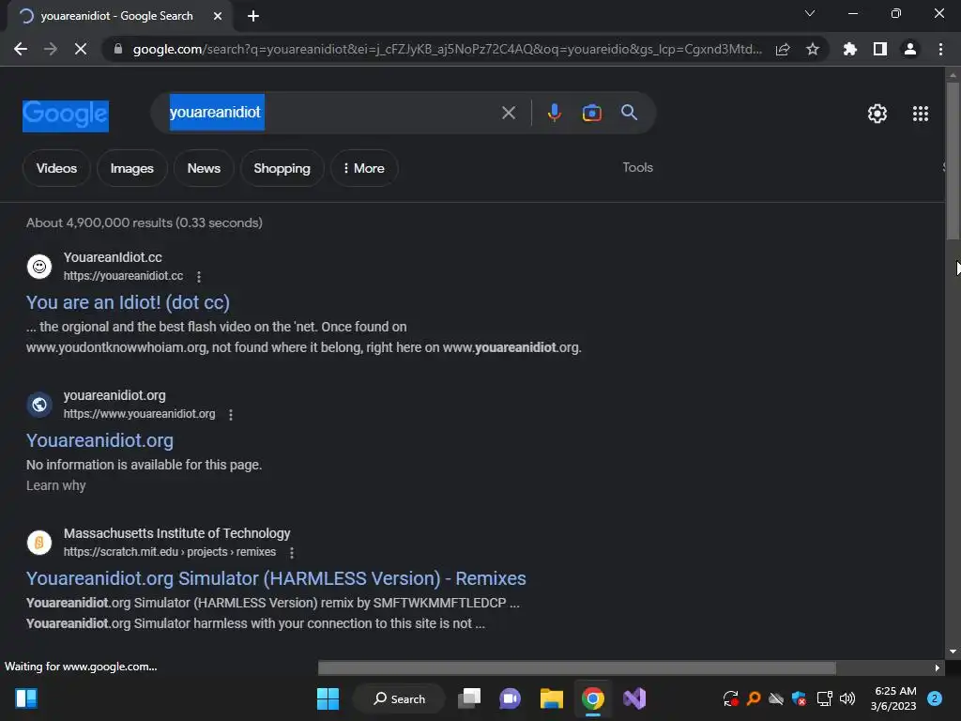Viewport: 961px width, 721px height.
Task: Click the Google logo
Action: point(66,115)
